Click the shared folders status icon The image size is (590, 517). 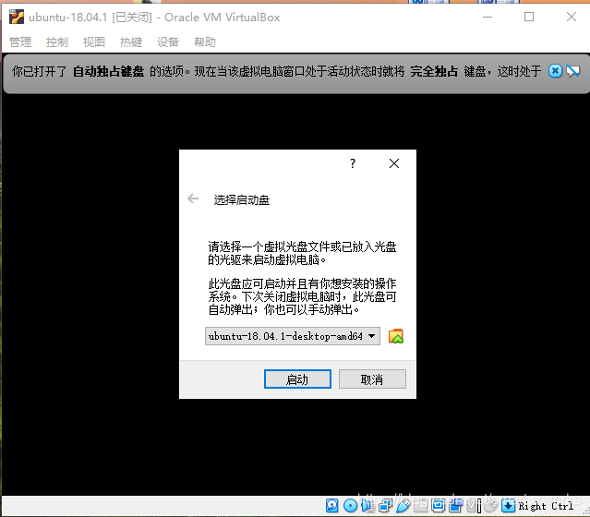click(x=420, y=505)
